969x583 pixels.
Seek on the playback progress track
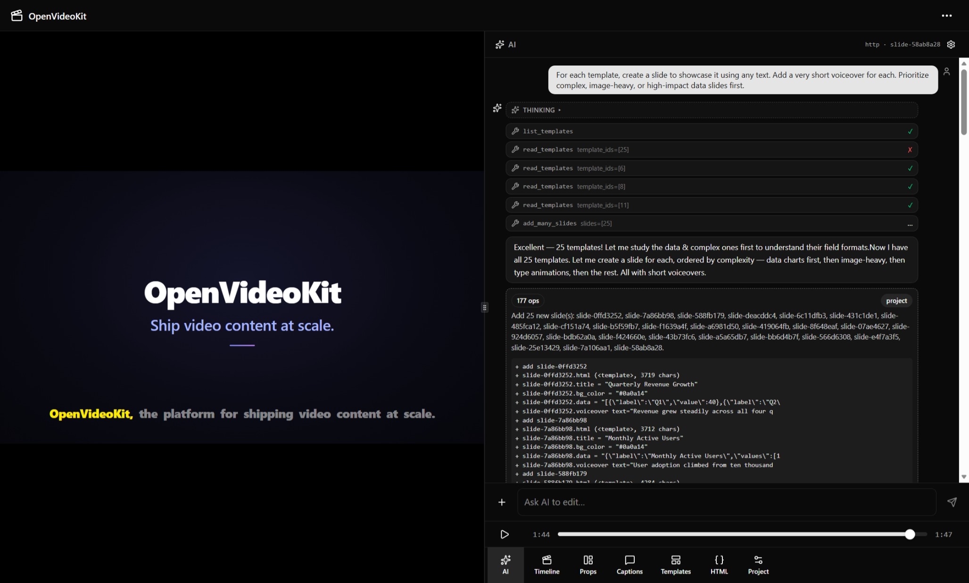tap(742, 534)
